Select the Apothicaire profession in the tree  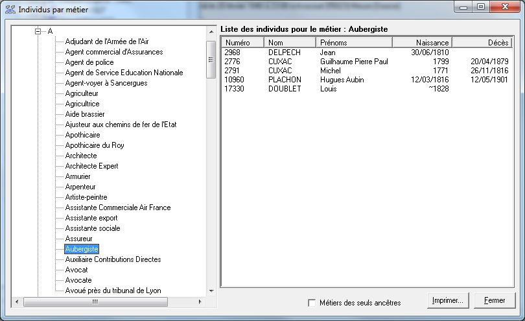pyautogui.click(x=82, y=135)
